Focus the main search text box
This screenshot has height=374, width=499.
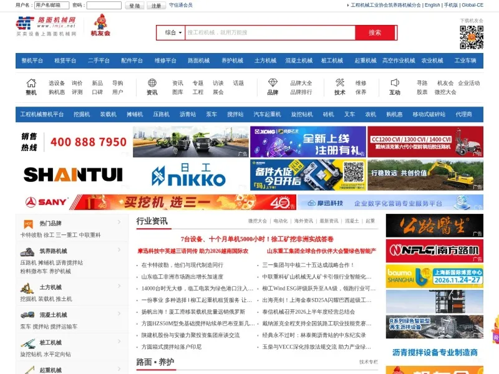[270, 33]
